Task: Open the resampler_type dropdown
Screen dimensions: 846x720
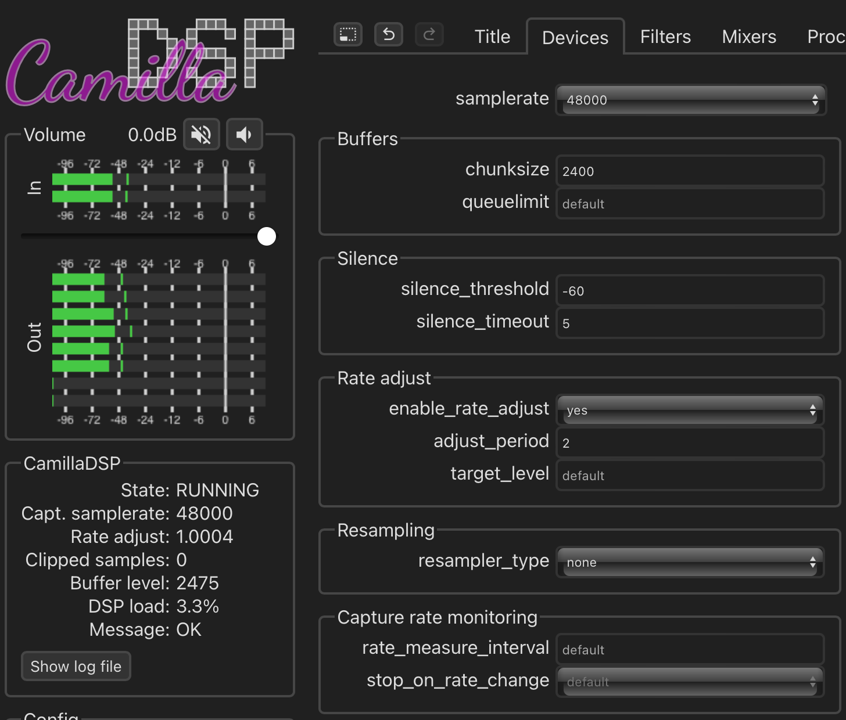Action: 690,562
